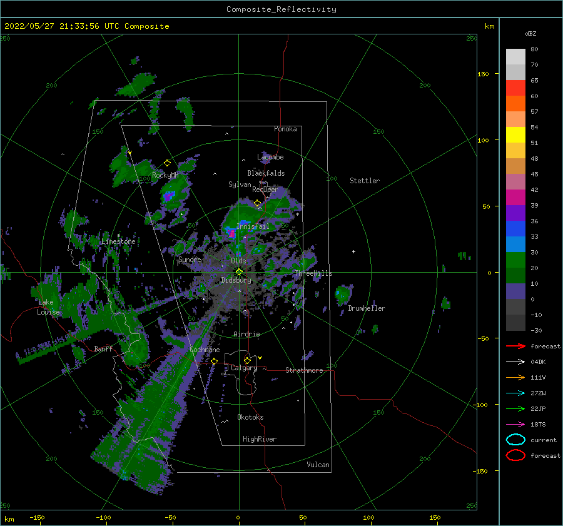The image size is (563, 526).
Task: Click the Blackfalds city label
Action: (266, 173)
